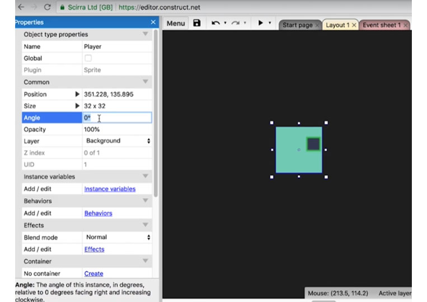Click the No container label

coord(42,274)
